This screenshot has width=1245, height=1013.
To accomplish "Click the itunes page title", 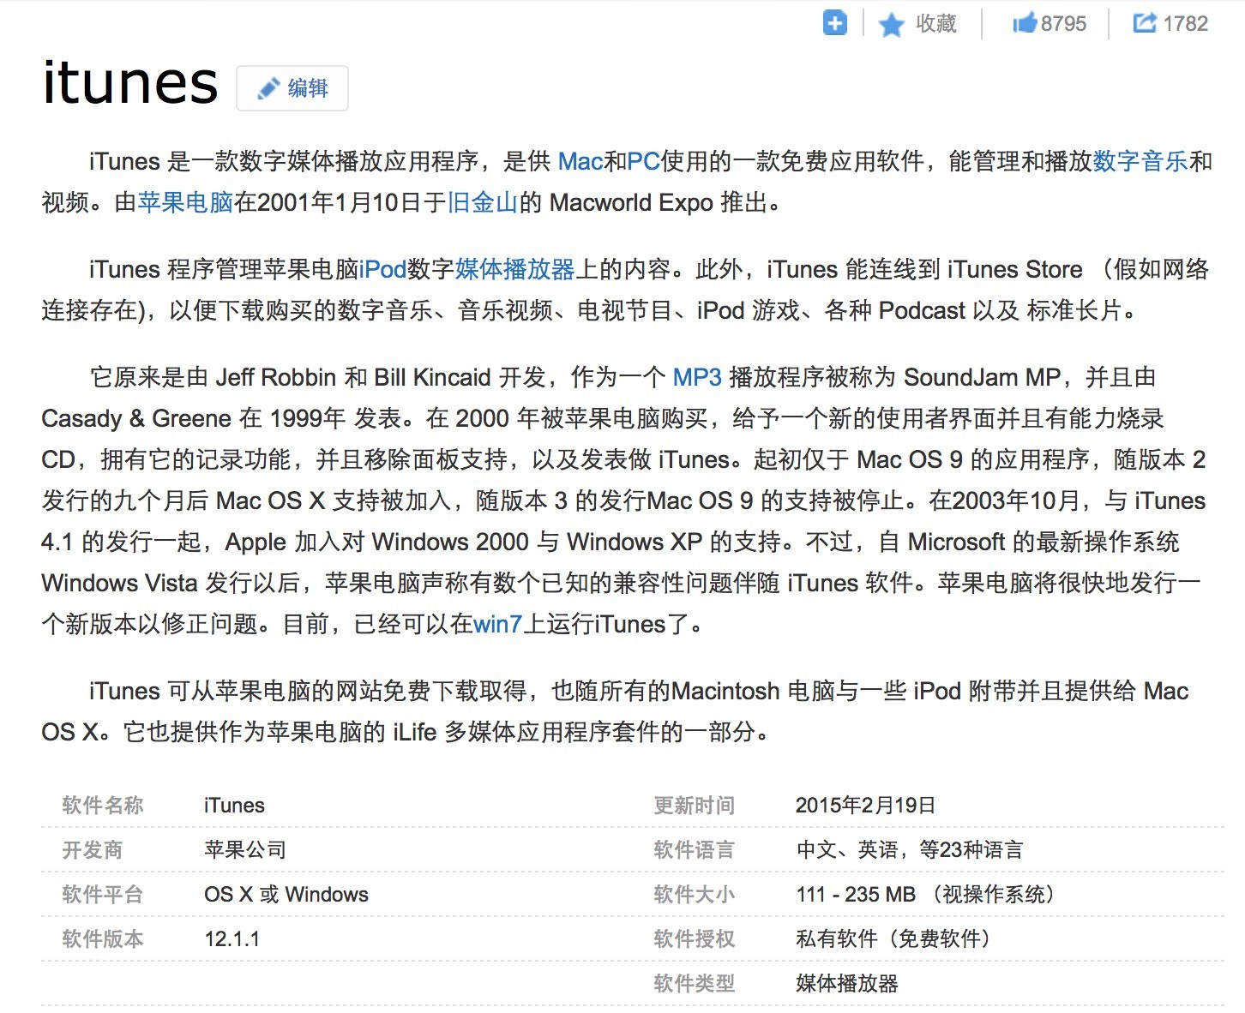I will [x=130, y=83].
